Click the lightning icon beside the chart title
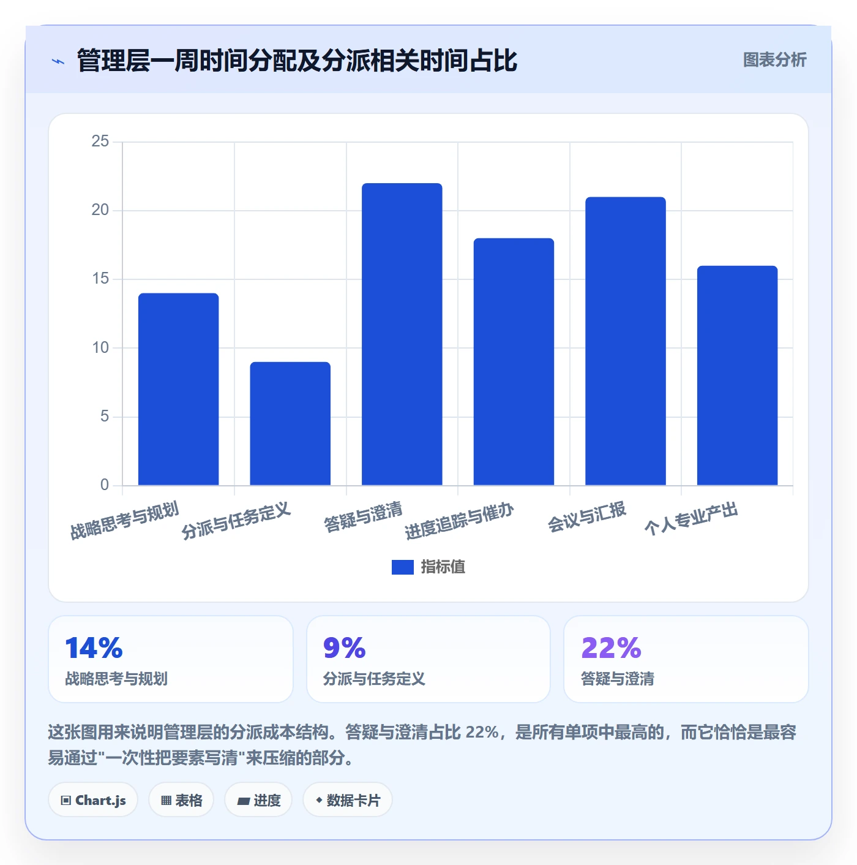The width and height of the screenshot is (857, 865). tap(58, 61)
